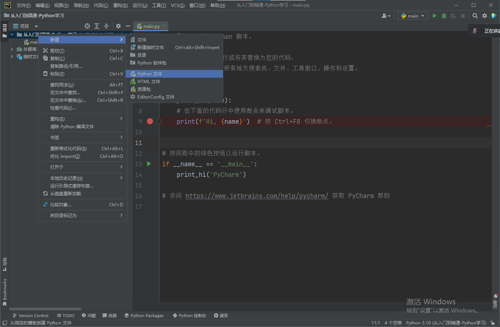Click the muted microphone icon in overlay
The image size is (500, 327).
[475, 31]
